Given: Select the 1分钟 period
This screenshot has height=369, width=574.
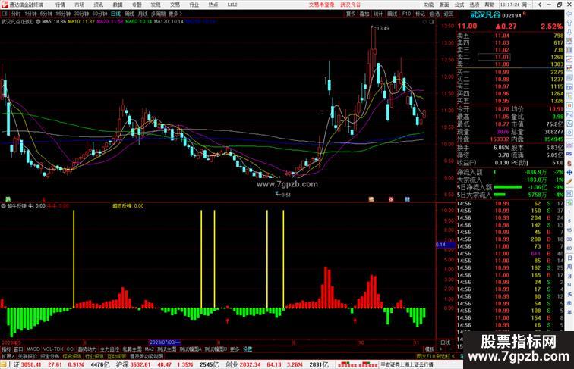Looking at the screenshot, I should click(x=30, y=14).
